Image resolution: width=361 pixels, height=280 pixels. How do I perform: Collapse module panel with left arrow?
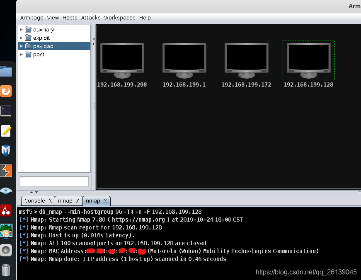[94, 39]
